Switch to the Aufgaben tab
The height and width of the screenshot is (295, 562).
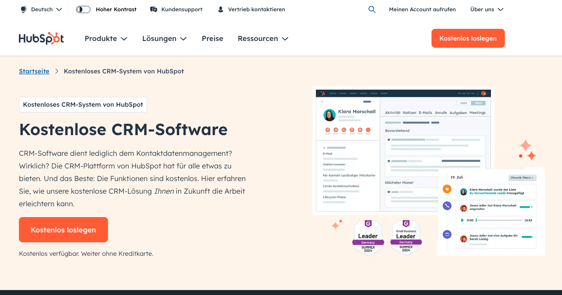pos(458,113)
